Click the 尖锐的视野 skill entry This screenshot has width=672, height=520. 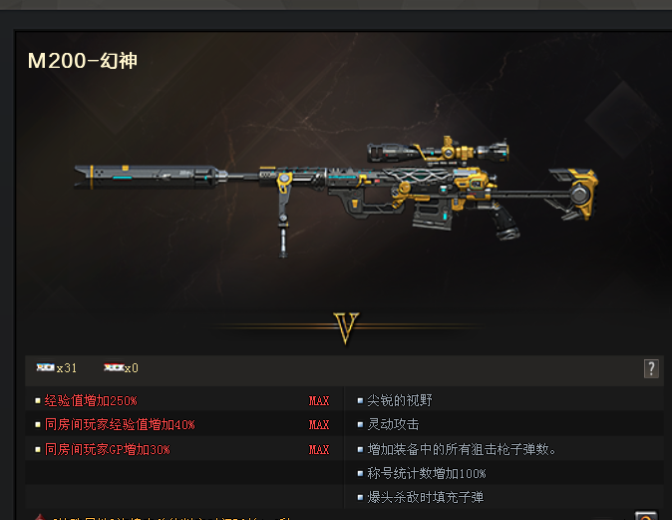(400, 400)
